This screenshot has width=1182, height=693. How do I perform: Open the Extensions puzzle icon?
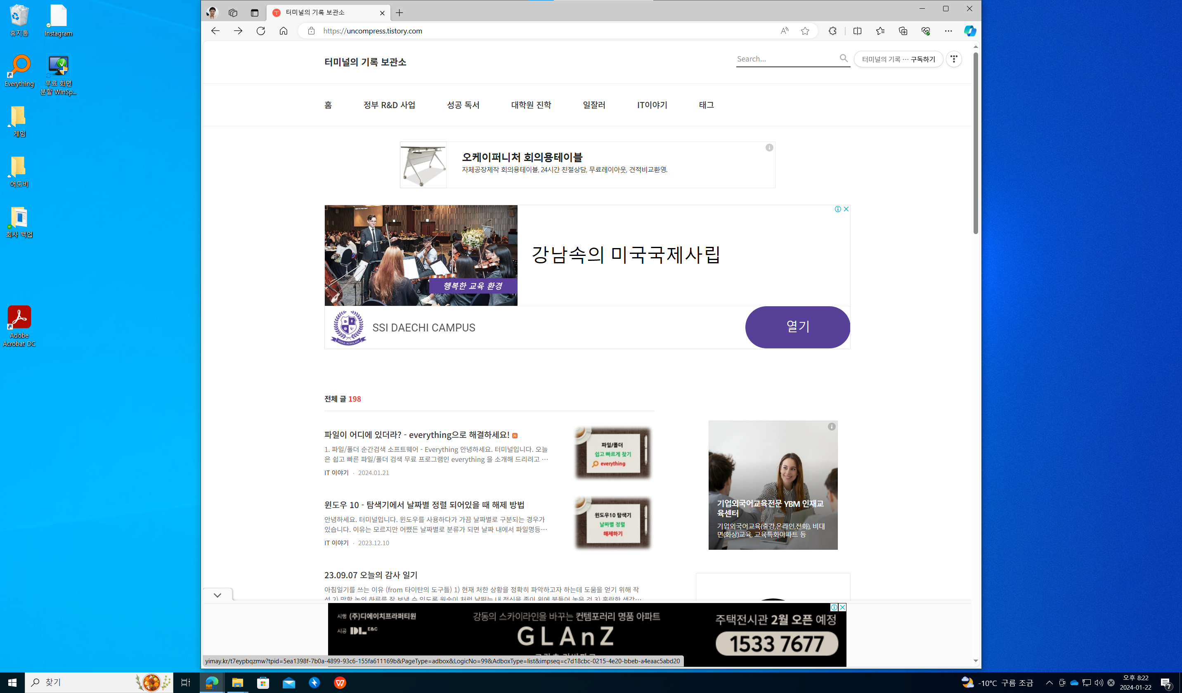(x=832, y=31)
